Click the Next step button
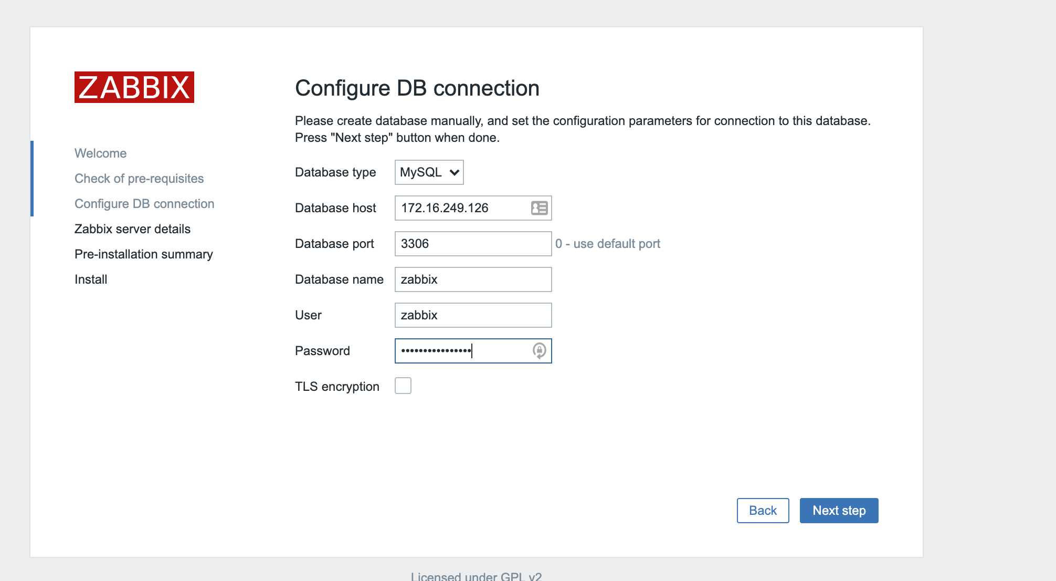The height and width of the screenshot is (581, 1056). coord(839,511)
